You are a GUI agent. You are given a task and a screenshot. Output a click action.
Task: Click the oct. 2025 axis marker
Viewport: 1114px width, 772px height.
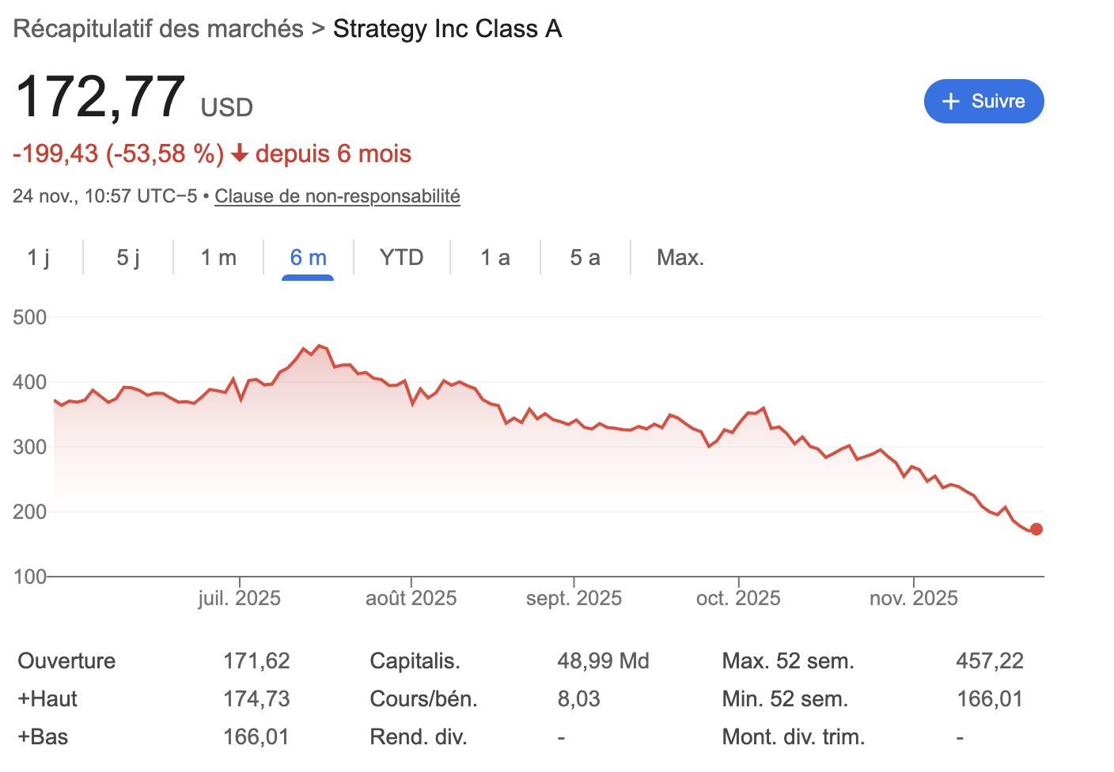(738, 598)
